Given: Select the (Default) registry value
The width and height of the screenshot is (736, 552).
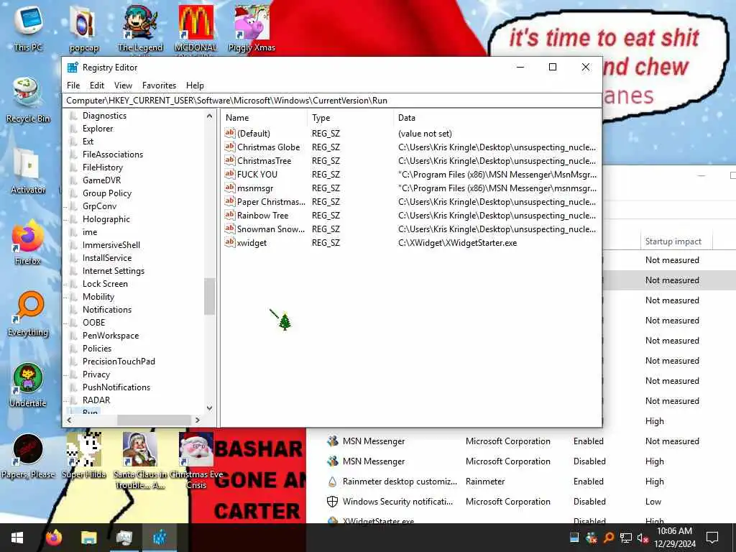Looking at the screenshot, I should 254,134.
